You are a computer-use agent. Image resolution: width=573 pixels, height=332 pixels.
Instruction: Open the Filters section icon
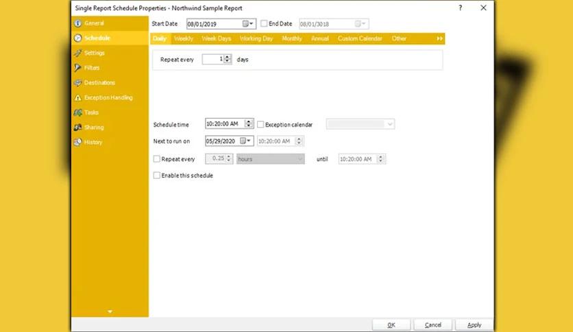[x=78, y=68]
